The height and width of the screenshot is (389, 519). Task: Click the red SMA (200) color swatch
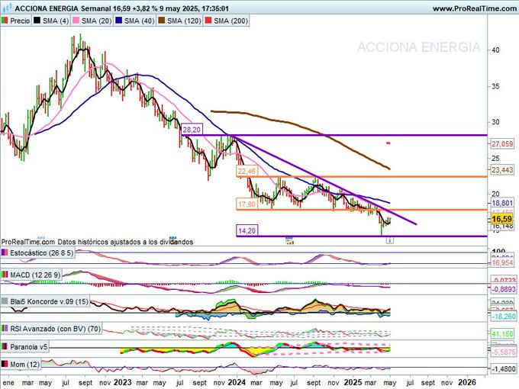point(208,21)
